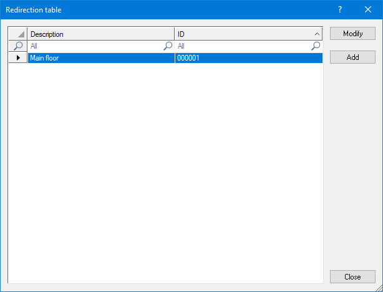Image resolution: width=383 pixels, height=292 pixels.
Task: Sort by the Description column header
Action: [100, 34]
